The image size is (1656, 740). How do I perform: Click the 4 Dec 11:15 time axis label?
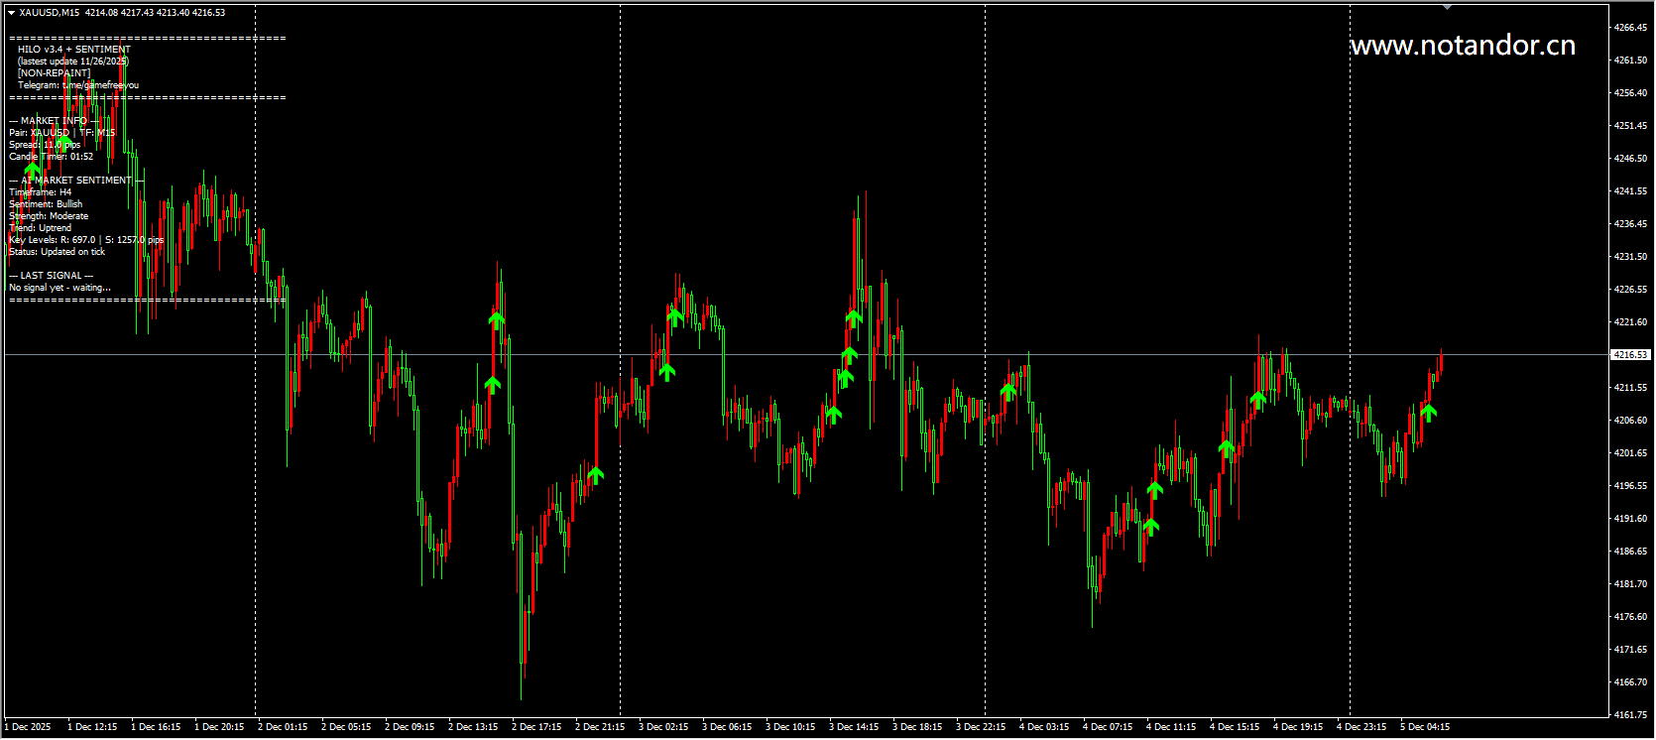pos(1171,727)
